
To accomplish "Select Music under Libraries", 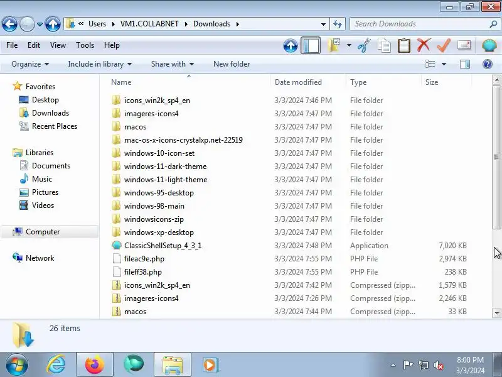I will click(x=42, y=179).
